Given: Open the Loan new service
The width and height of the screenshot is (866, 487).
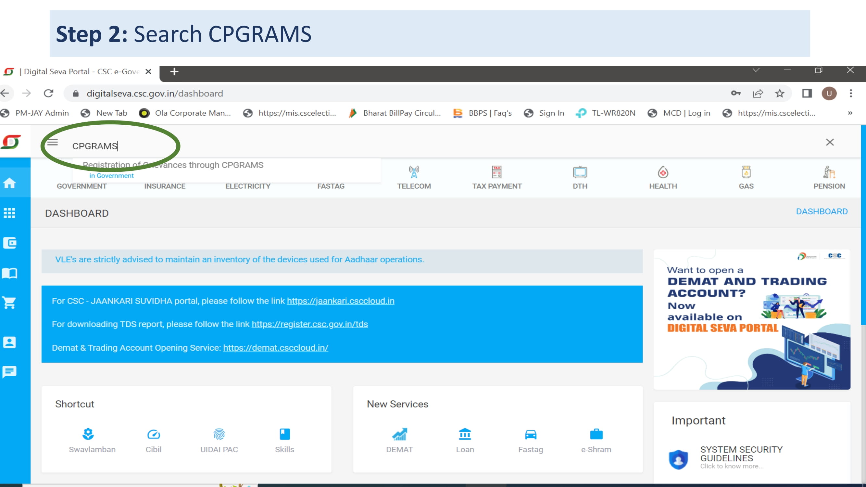Looking at the screenshot, I should coord(465,440).
